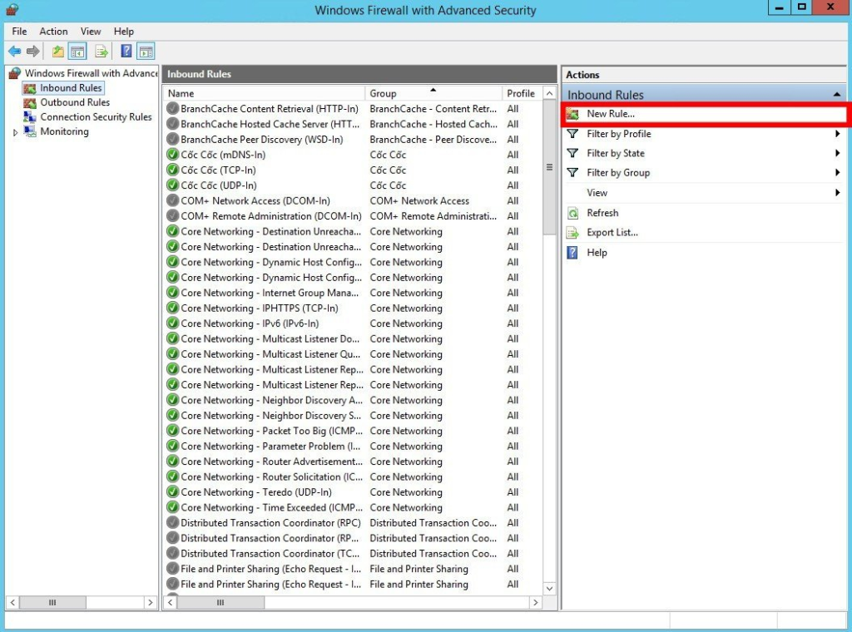Click gray icon of COM+ Network Access rule
Screen dimensions: 852x632
pos(173,201)
